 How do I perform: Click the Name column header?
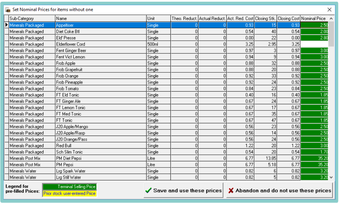tap(100, 18)
